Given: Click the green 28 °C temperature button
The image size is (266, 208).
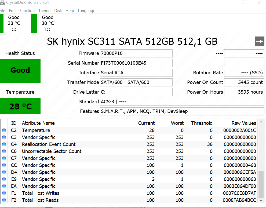Looking at the screenshot, I should [20, 106].
